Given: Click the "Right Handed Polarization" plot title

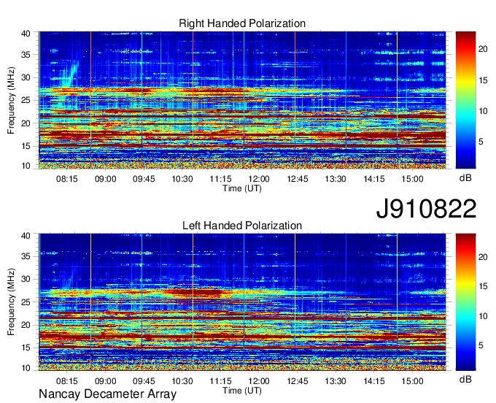Looking at the screenshot, I should (242, 23).
